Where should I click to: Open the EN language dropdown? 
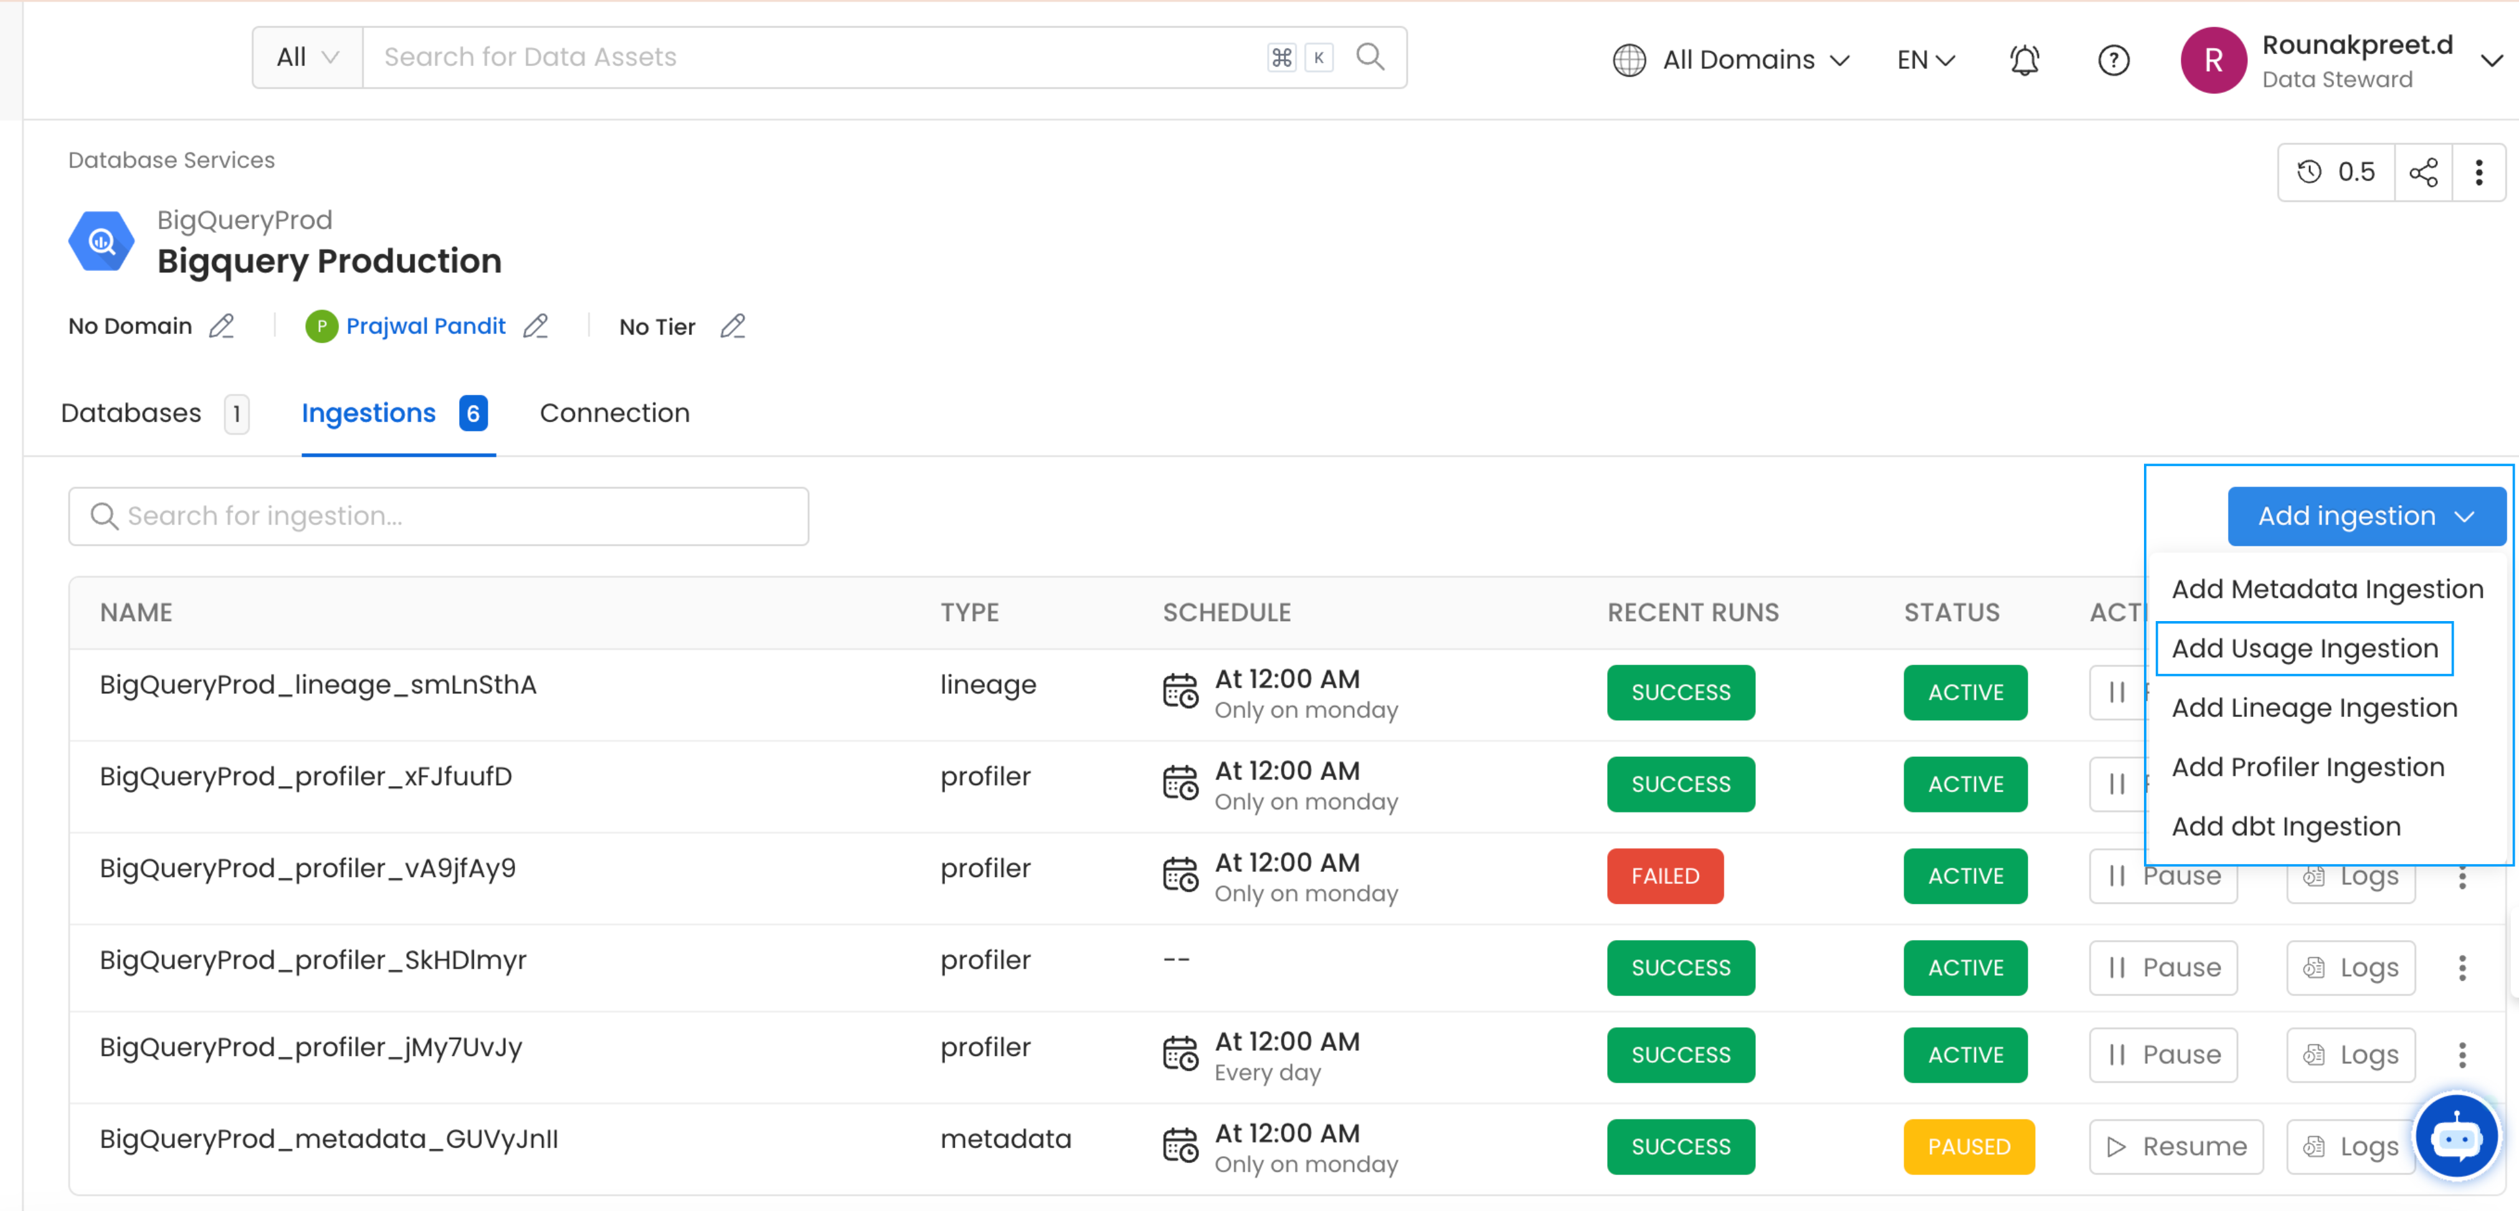tap(1925, 60)
